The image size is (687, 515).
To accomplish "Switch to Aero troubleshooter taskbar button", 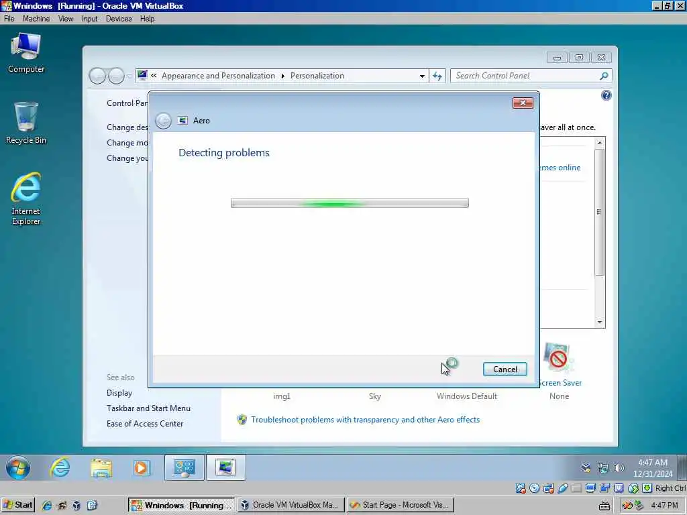I will tap(225, 467).
